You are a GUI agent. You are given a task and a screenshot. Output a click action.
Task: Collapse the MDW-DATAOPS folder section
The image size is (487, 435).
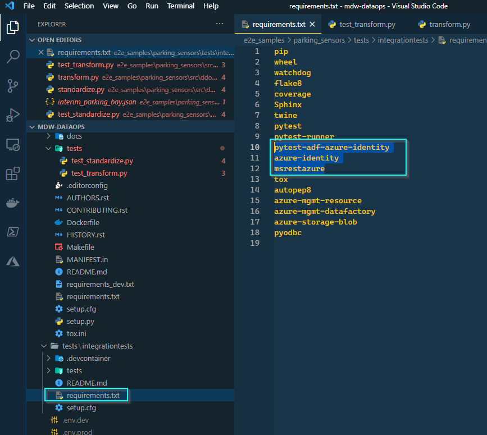pos(32,126)
